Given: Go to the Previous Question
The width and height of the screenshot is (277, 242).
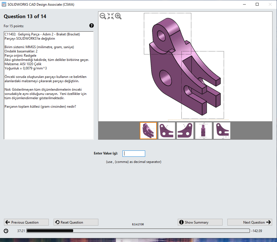Looking at the screenshot, I should pyautogui.click(x=26, y=222).
